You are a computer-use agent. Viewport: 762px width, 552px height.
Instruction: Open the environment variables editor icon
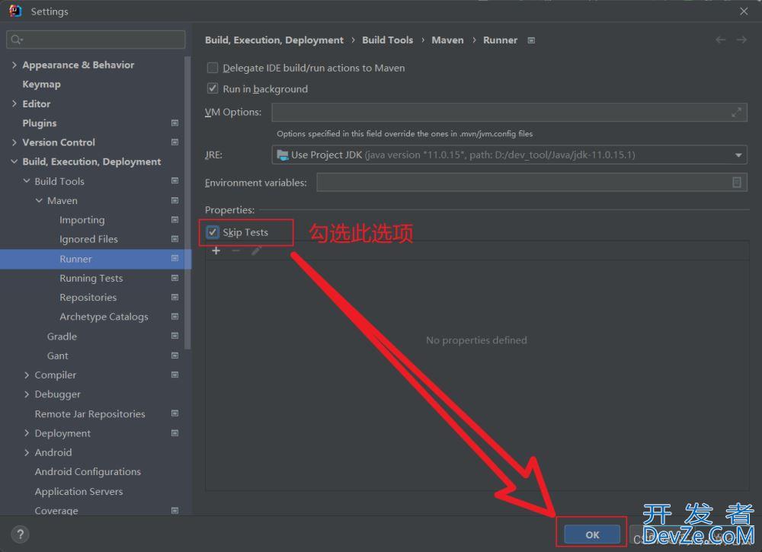737,182
